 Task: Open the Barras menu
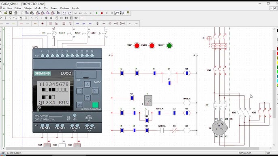pos(54,8)
